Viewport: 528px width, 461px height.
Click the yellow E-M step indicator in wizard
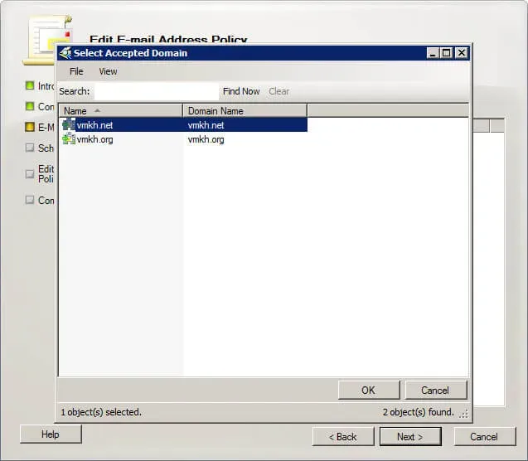(30, 127)
